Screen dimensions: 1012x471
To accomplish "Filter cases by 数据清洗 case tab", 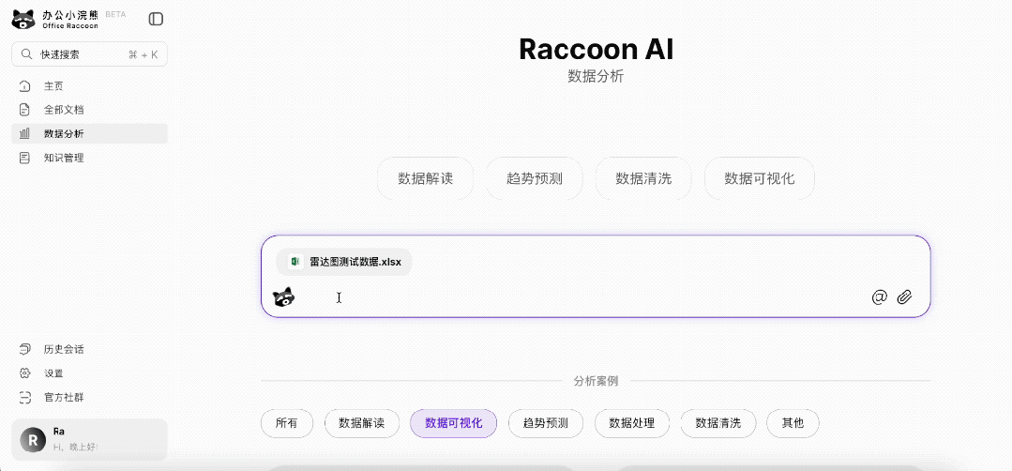I will pyautogui.click(x=717, y=423).
